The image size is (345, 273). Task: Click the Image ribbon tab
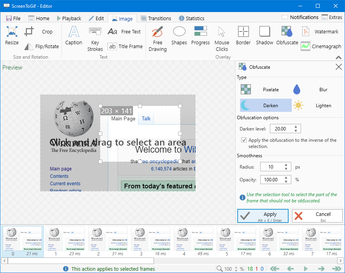click(x=123, y=19)
